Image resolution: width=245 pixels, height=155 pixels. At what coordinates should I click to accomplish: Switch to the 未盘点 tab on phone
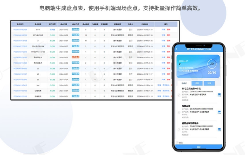[x=184, y=83]
